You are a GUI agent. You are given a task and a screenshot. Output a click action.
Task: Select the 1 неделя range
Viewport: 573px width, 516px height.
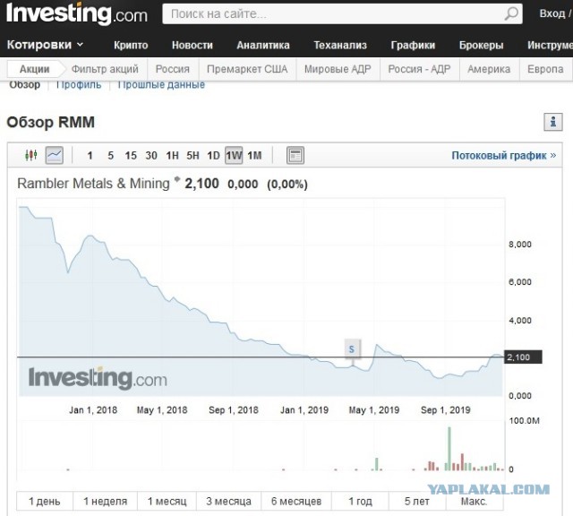pyautogui.click(x=106, y=501)
